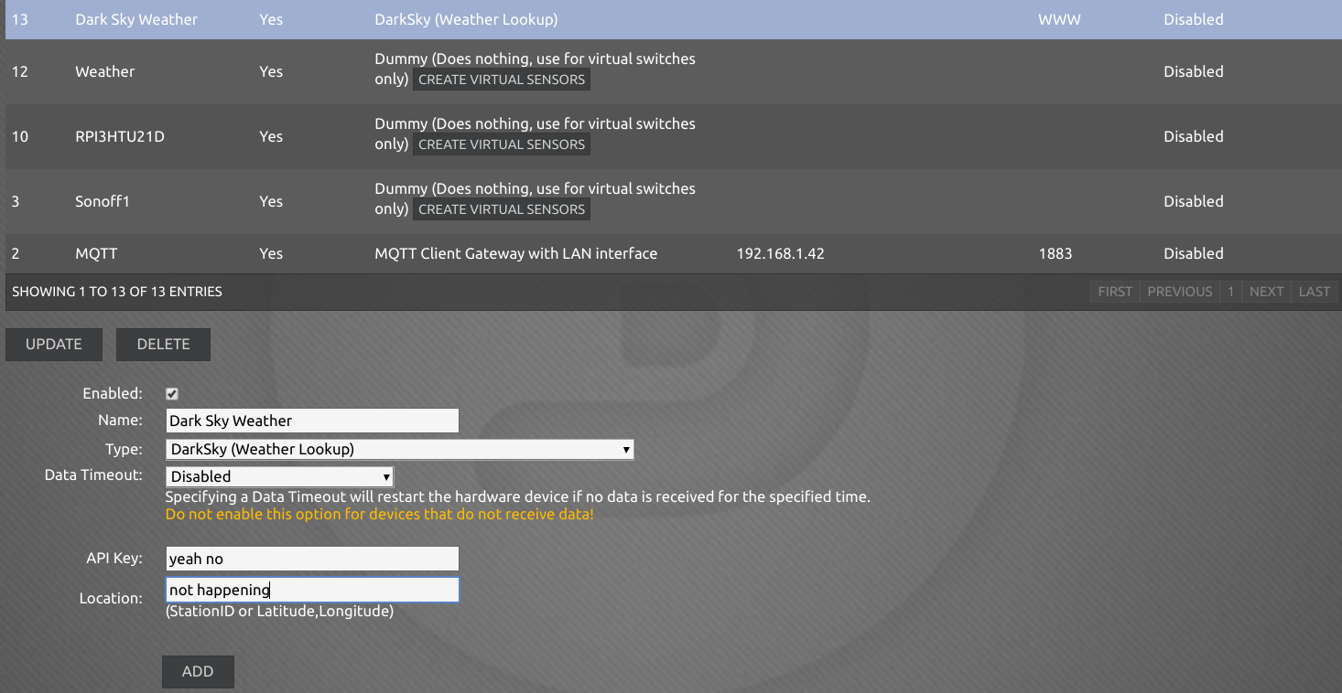This screenshot has width=1342, height=693.
Task: Click the 192.168.1.42 address cell
Action: pos(781,253)
